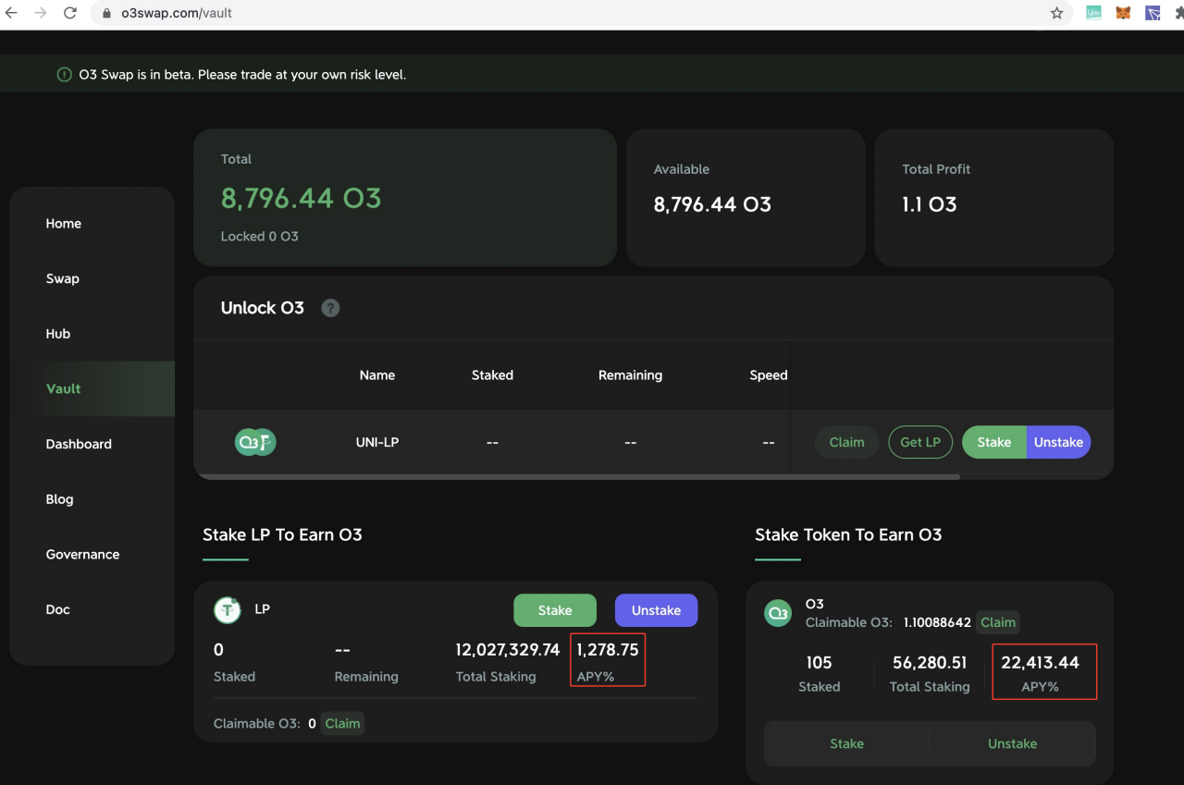
Task: Click the Unlock O3 heading
Action: point(262,308)
